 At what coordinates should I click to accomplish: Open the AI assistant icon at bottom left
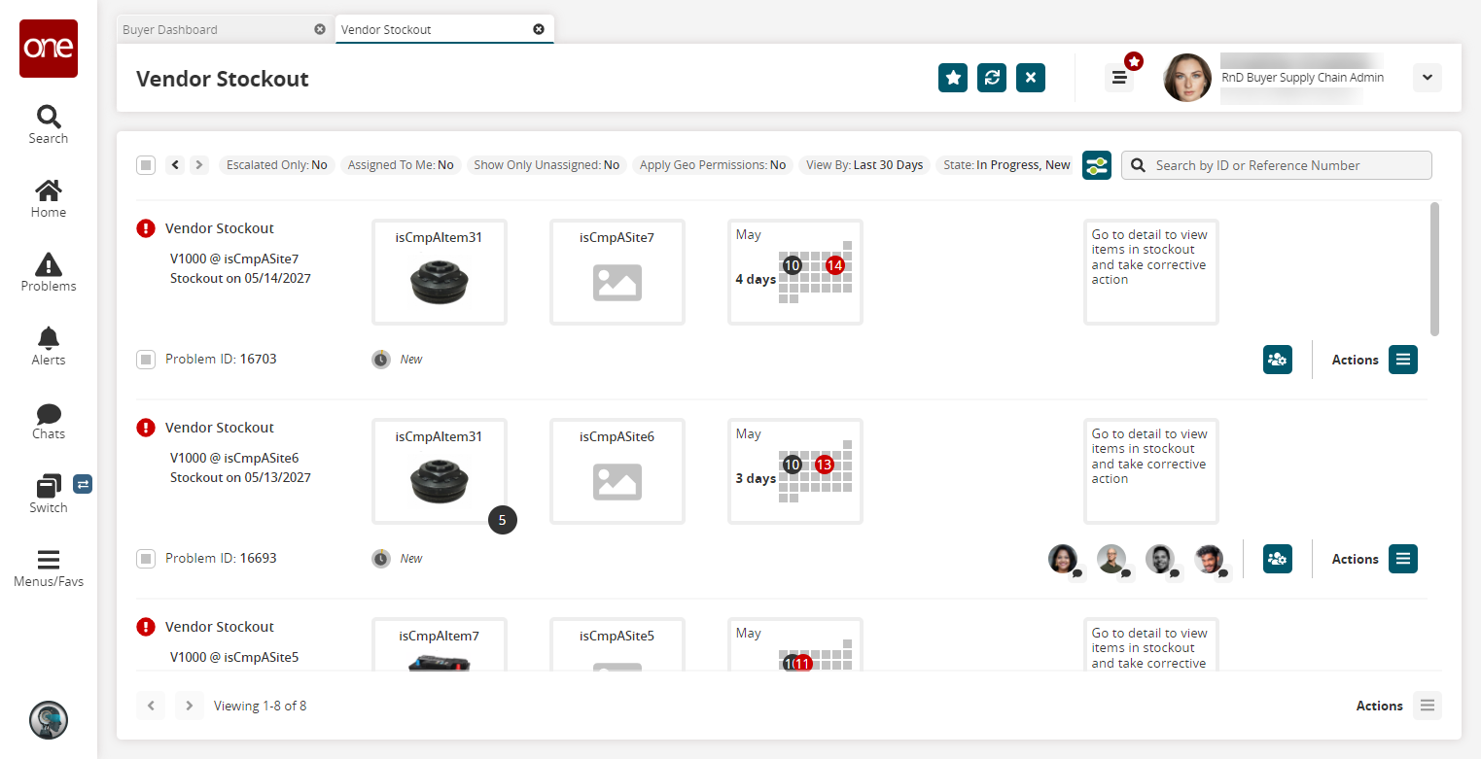(x=49, y=720)
